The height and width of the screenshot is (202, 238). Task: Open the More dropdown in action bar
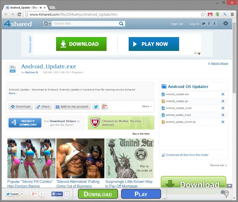tap(147, 106)
